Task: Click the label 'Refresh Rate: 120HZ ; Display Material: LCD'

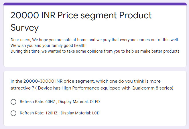Action: (x=60, y=113)
